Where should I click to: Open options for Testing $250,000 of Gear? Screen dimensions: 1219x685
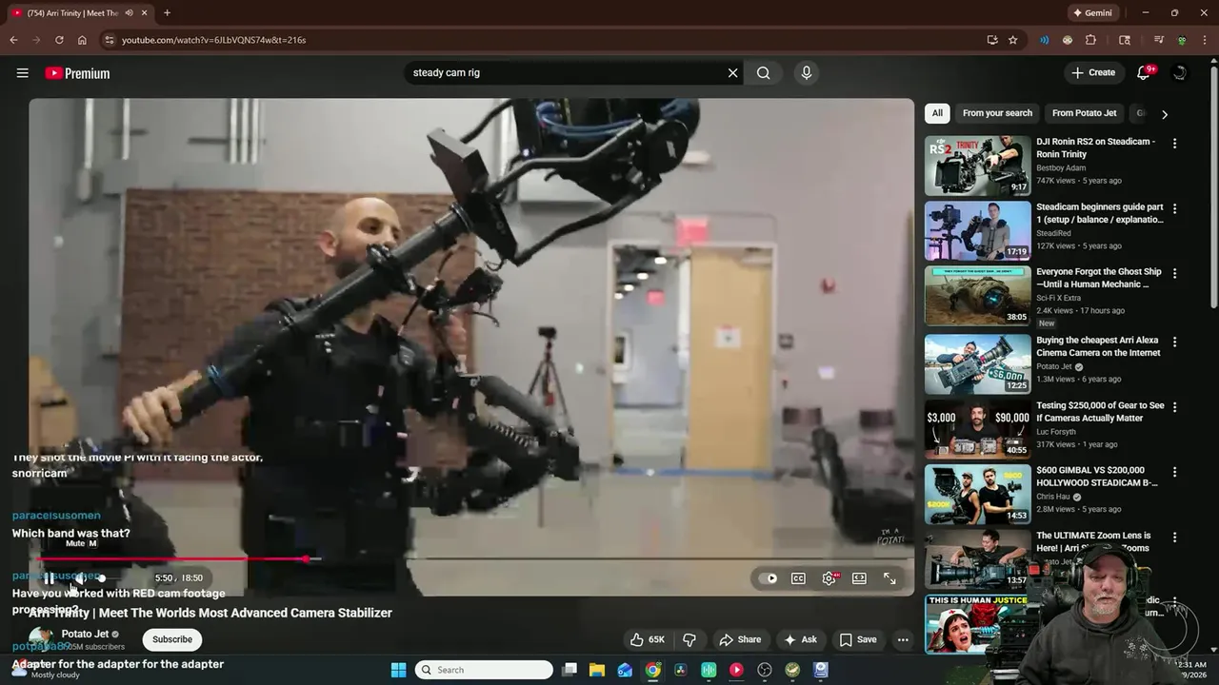(x=1174, y=407)
